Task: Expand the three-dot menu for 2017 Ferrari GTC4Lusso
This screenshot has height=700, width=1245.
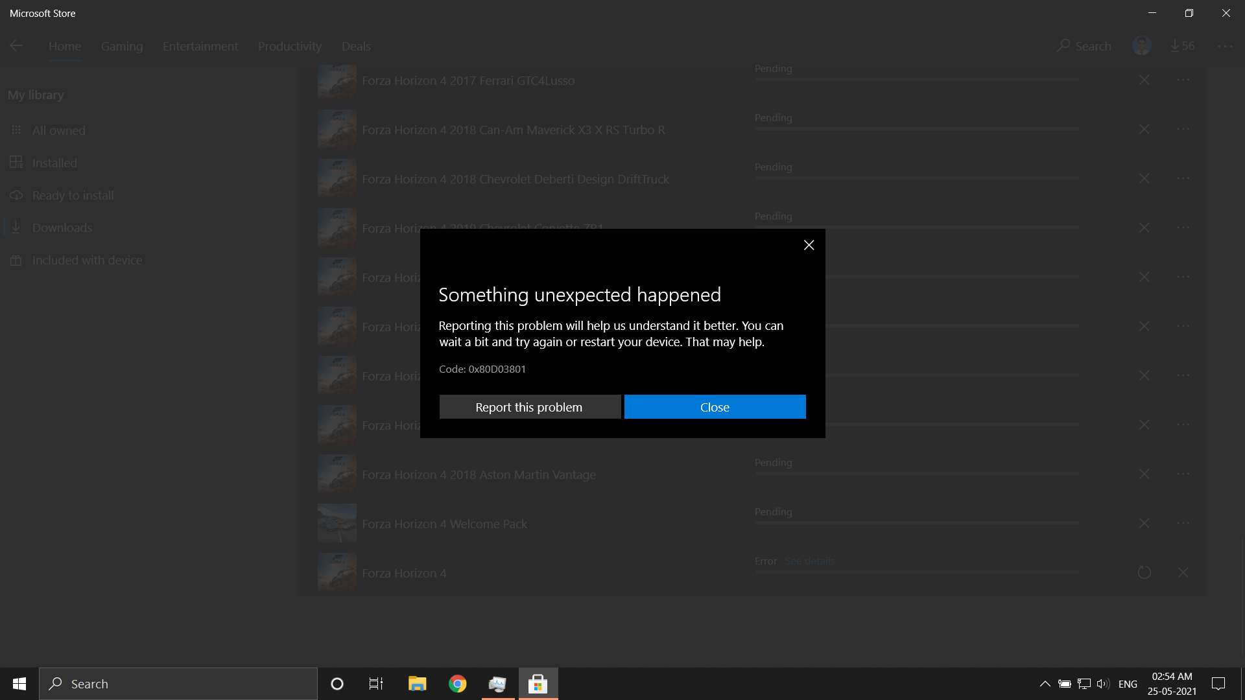Action: click(1183, 80)
